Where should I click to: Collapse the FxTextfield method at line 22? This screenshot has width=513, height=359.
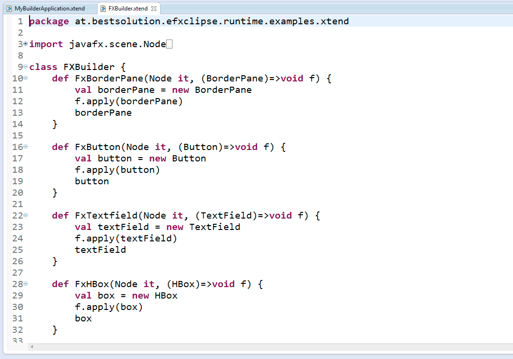26,215
